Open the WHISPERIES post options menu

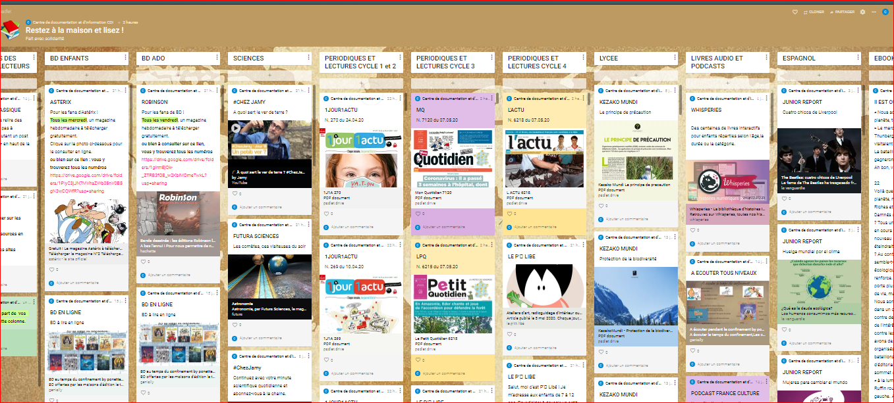pos(766,98)
